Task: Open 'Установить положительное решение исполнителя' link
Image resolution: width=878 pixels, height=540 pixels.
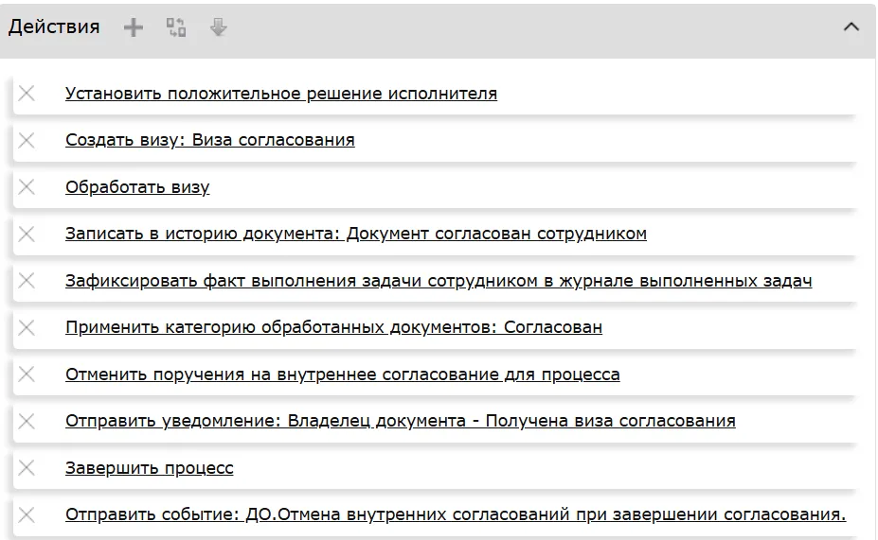Action: [x=280, y=94]
